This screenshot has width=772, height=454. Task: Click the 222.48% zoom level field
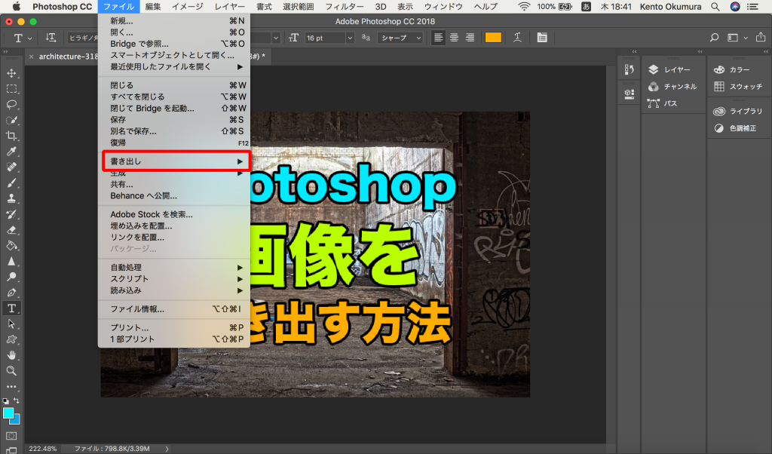43,449
